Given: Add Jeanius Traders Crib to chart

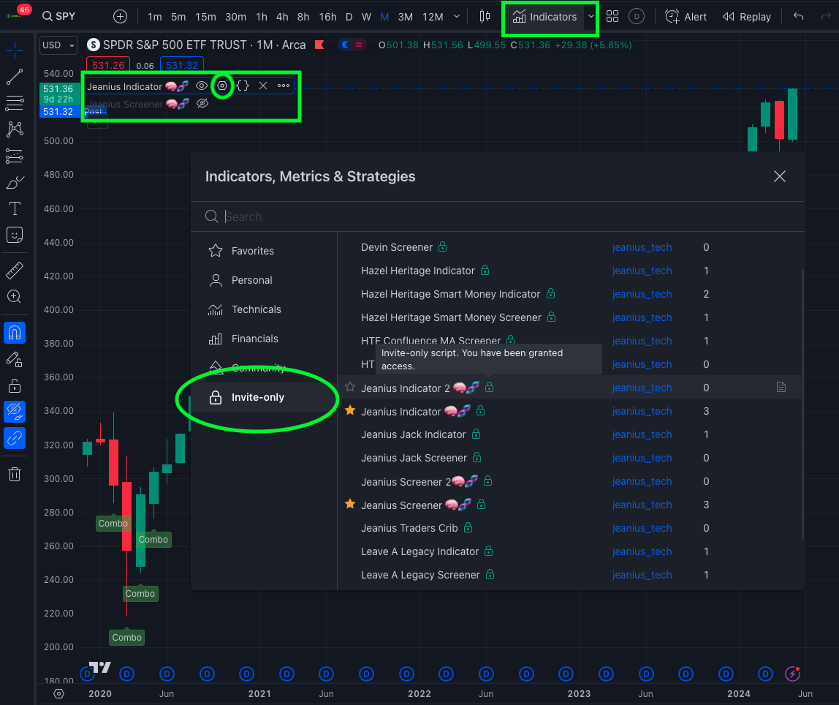Looking at the screenshot, I should point(569,528).
